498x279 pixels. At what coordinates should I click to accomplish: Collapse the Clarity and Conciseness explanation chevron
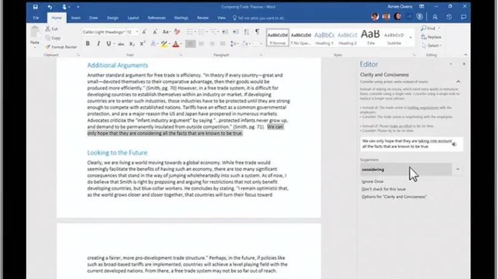[x=458, y=82]
